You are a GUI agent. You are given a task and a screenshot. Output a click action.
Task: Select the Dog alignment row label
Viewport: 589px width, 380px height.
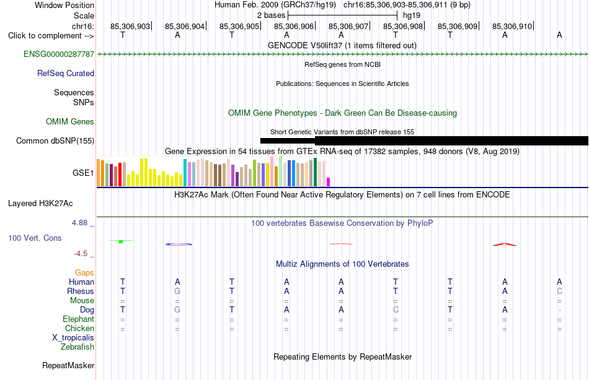click(x=87, y=310)
